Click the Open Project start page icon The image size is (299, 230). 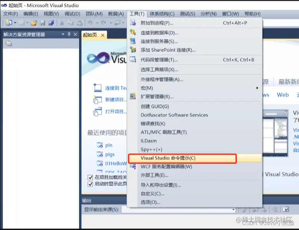tap(97, 112)
